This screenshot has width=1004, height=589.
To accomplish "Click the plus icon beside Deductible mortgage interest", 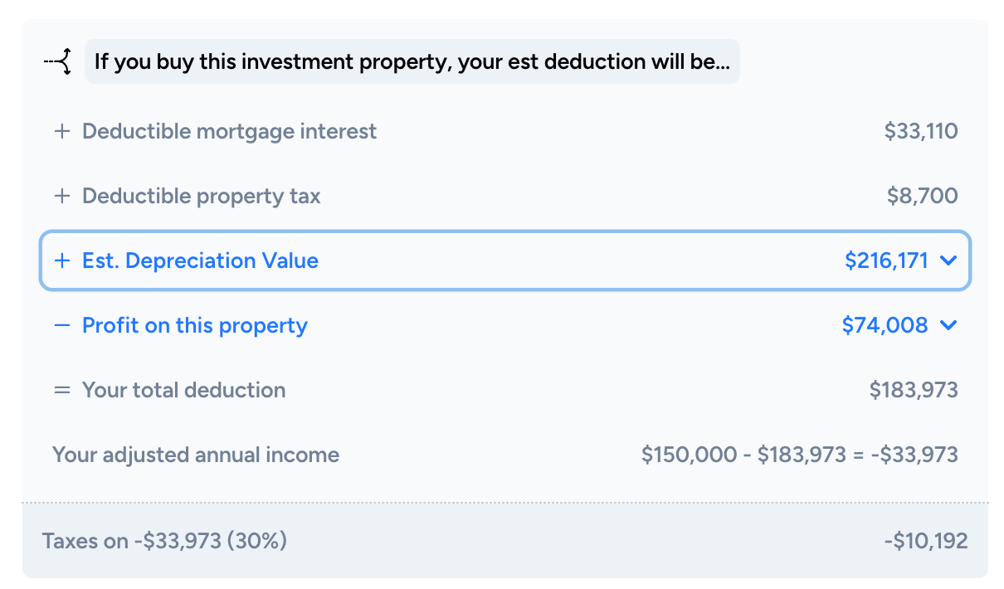I will click(61, 130).
